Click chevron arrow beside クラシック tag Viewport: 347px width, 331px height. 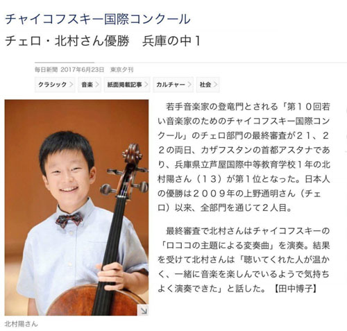pos(71,85)
